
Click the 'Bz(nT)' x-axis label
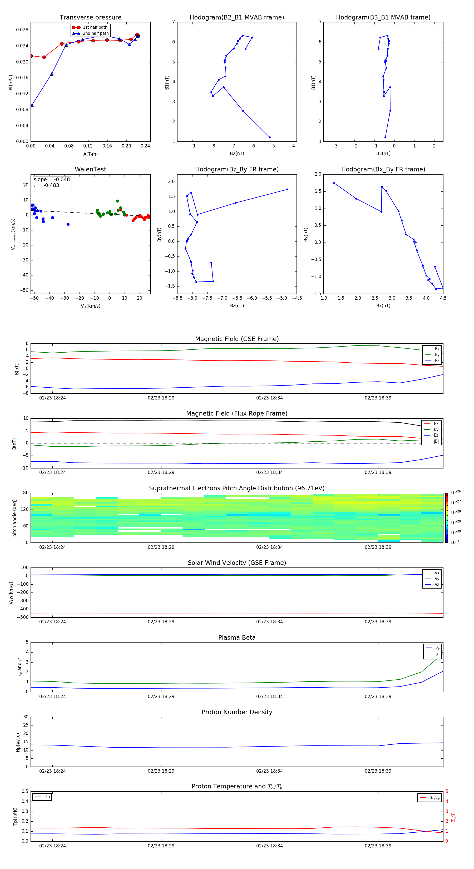237,306
